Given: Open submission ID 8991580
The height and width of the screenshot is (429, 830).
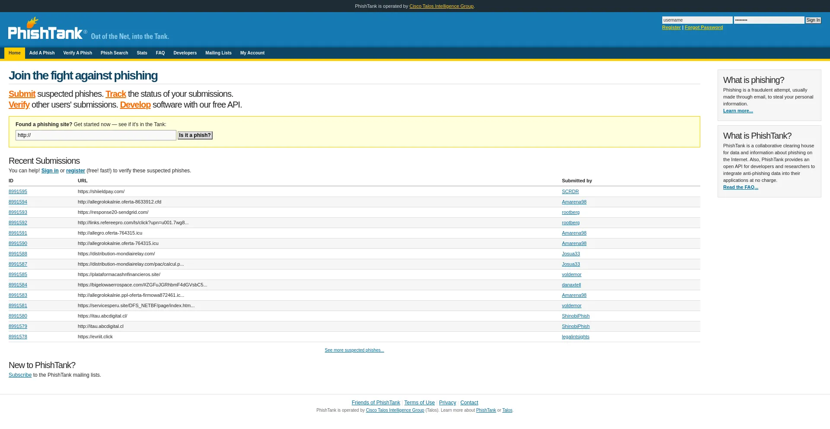Looking at the screenshot, I should [x=18, y=316].
